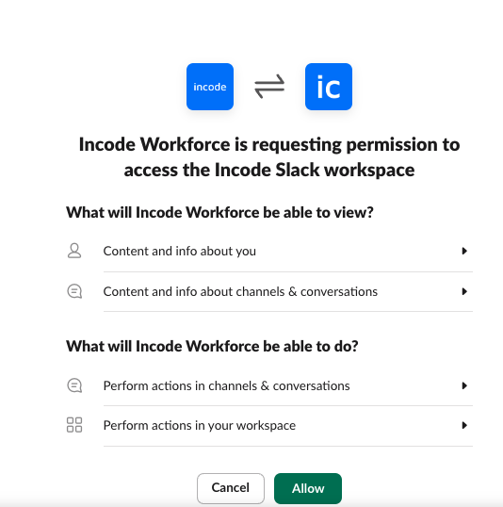Expand arrow for Perform actions in your workspace
The height and width of the screenshot is (507, 503).
click(x=464, y=425)
